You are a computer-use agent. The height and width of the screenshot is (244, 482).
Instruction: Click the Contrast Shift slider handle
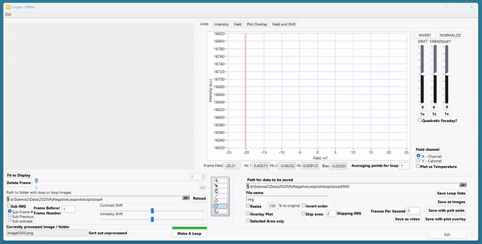pos(152,210)
